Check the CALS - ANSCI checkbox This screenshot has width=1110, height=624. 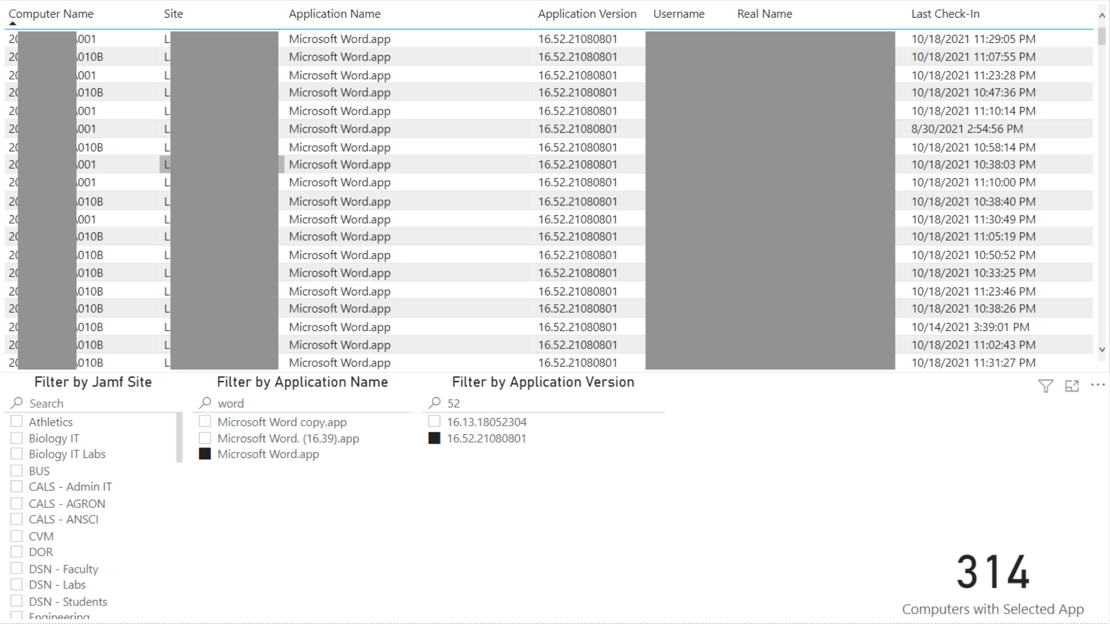click(x=17, y=519)
